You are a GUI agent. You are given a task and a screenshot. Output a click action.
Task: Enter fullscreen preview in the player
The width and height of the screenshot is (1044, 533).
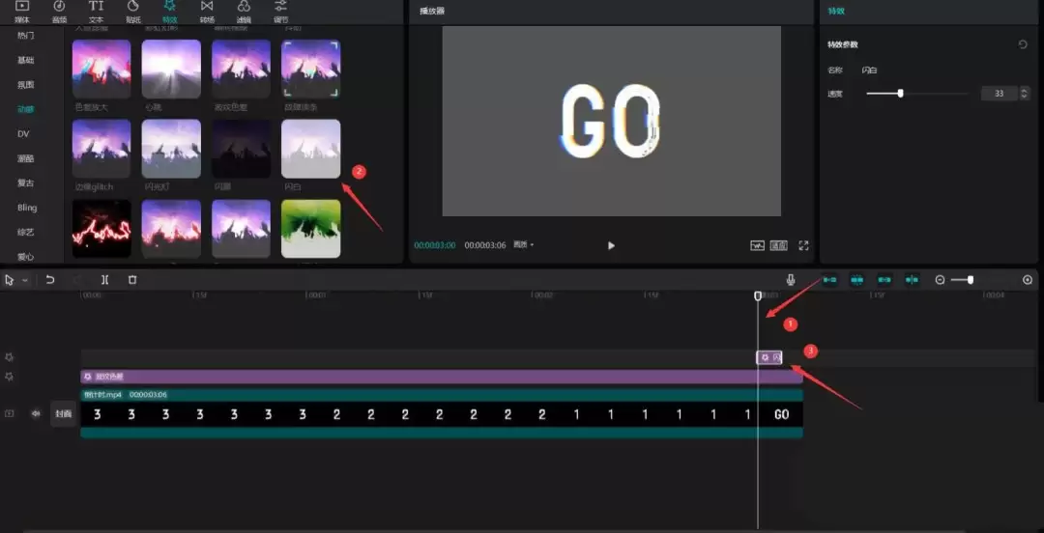tap(803, 245)
